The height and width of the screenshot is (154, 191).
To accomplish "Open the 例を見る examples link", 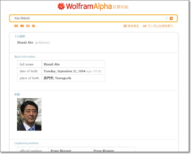I will point(133,26).
